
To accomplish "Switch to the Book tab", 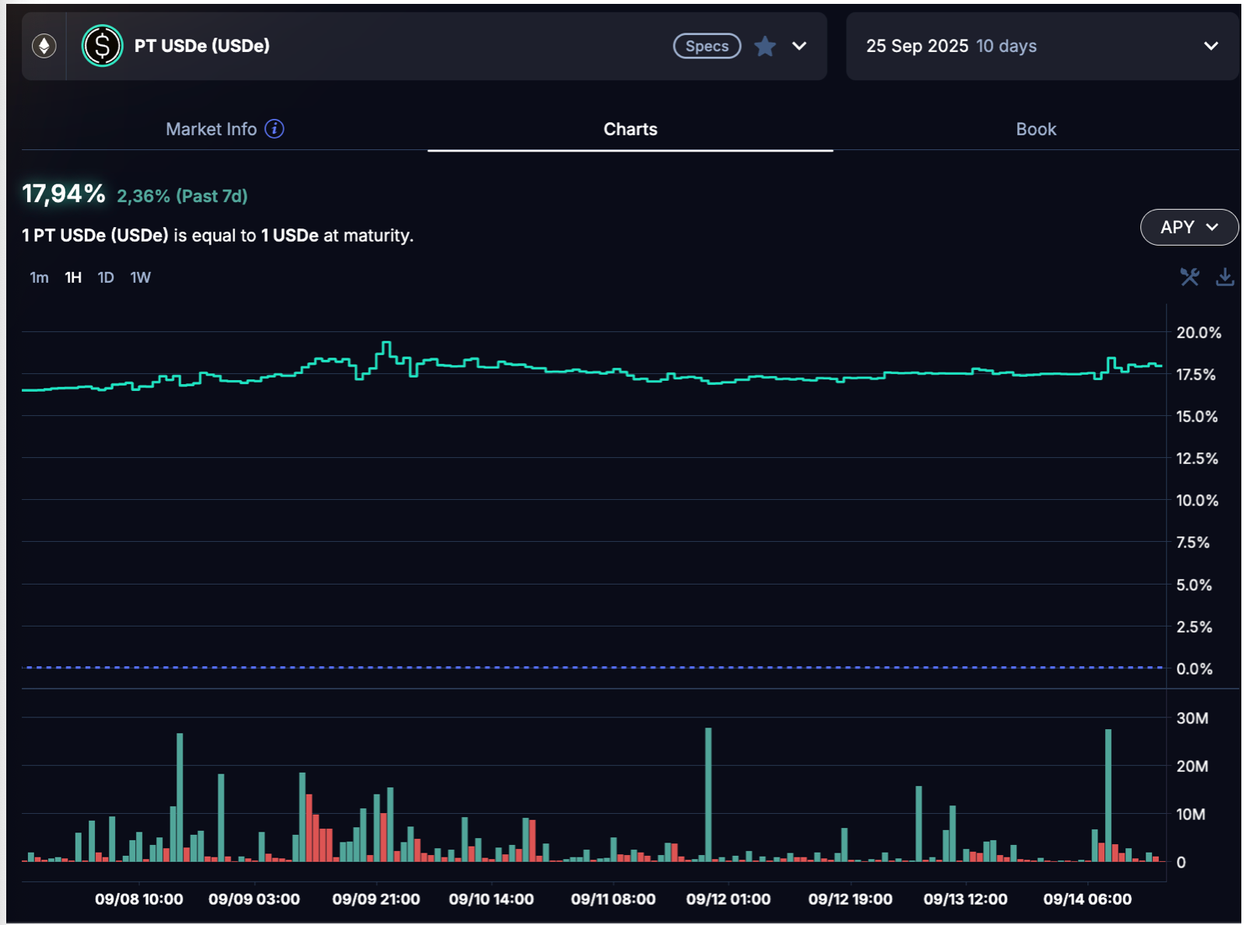I will coord(1036,129).
